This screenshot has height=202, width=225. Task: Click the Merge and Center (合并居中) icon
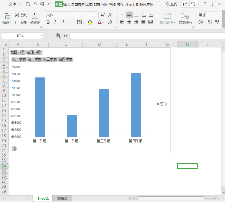pyautogui.click(x=167, y=16)
